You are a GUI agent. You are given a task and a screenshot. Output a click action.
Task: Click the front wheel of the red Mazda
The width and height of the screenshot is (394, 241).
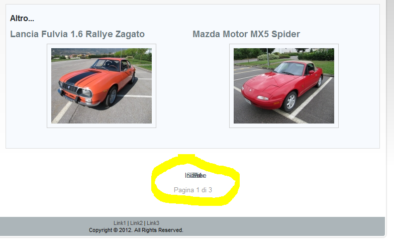click(x=291, y=101)
